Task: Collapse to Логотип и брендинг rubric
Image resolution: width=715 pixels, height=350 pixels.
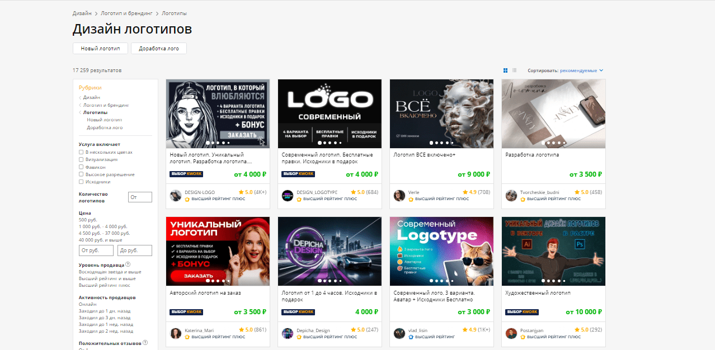Action: pos(106,105)
